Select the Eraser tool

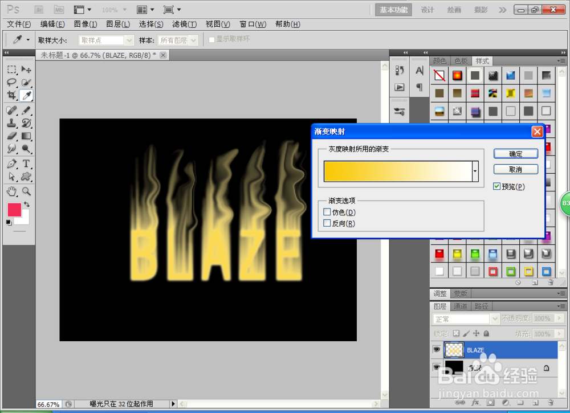[x=11, y=136]
